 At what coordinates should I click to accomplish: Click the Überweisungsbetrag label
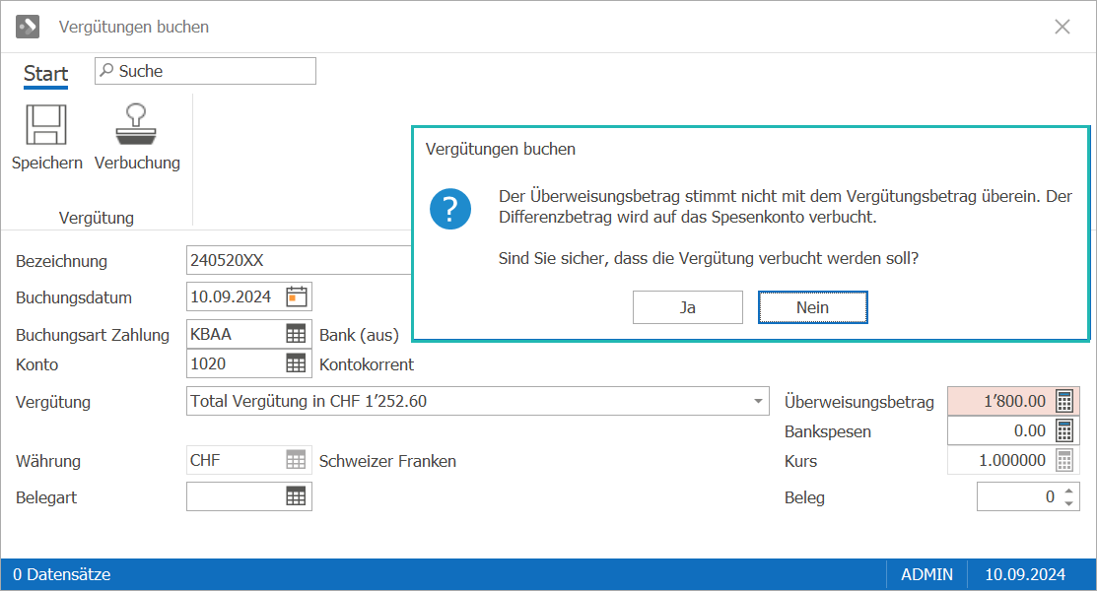859,402
